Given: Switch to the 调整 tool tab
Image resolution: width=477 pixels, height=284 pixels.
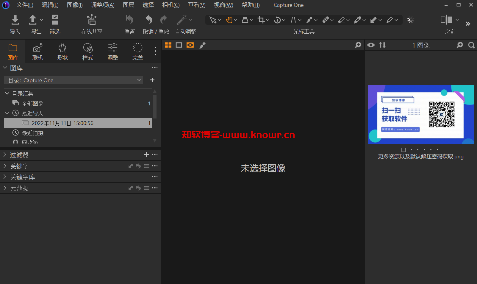Looking at the screenshot, I should tap(113, 52).
